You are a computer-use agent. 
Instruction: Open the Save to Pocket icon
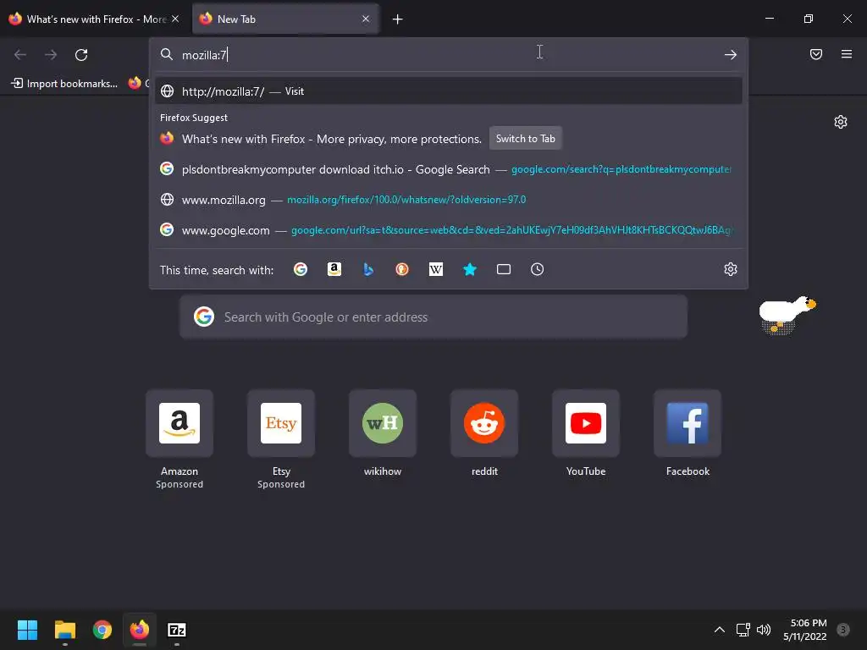coord(816,54)
